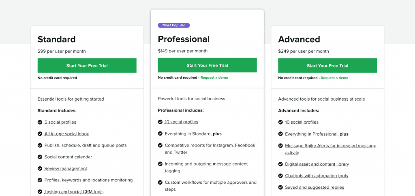The height and width of the screenshot is (196, 415).
Task: Click checkmark beside Digital asset and content library
Action: point(280,164)
